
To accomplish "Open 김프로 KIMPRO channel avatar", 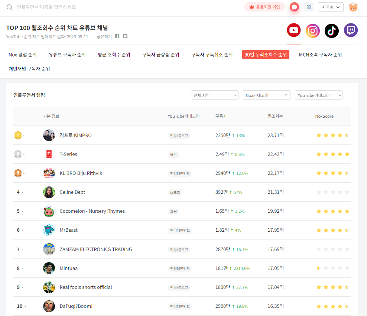I will coord(49,135).
